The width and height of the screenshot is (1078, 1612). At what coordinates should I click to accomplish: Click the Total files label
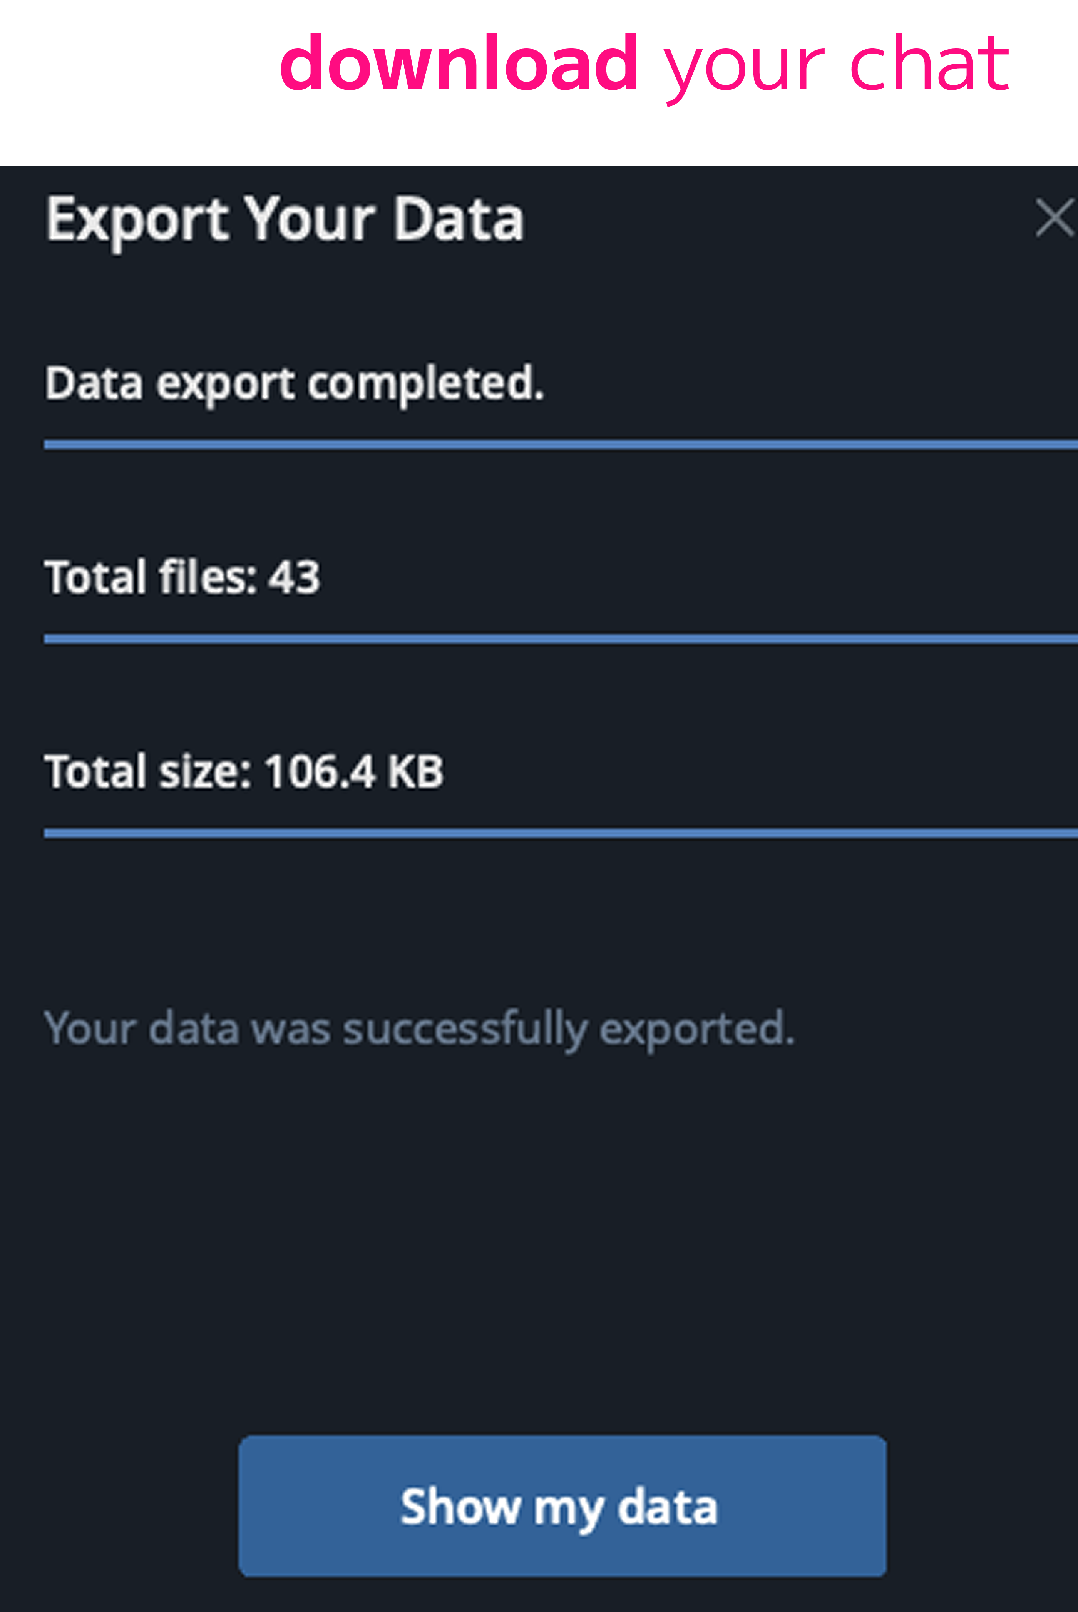point(151,577)
